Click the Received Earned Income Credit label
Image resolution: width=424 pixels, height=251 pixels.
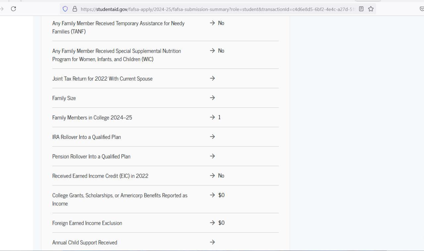click(100, 176)
